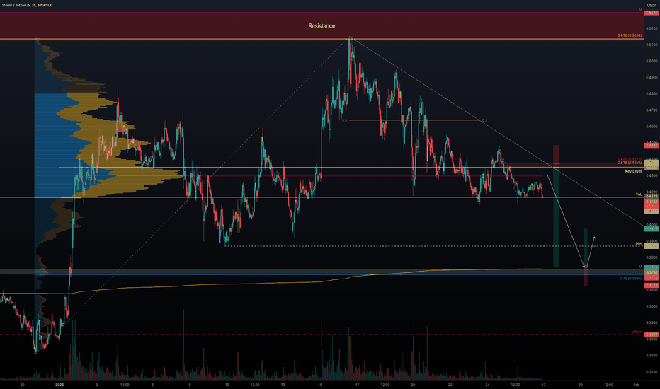Image resolution: width=660 pixels, height=389 pixels.
Task: Click date 27 on time axis
Action: click(x=543, y=385)
